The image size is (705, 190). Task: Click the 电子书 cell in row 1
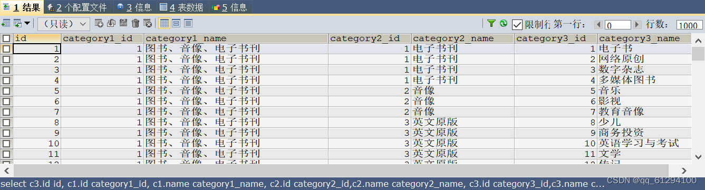coord(644,48)
